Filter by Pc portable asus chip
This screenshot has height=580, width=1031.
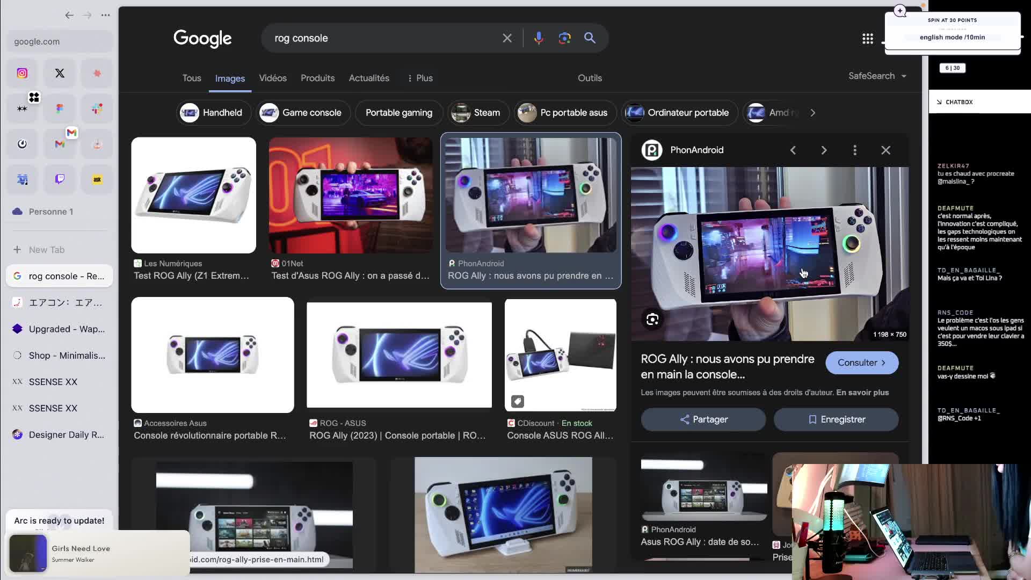[x=565, y=113]
